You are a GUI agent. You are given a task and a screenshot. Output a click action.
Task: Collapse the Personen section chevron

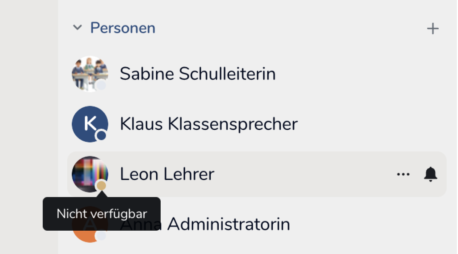(77, 28)
